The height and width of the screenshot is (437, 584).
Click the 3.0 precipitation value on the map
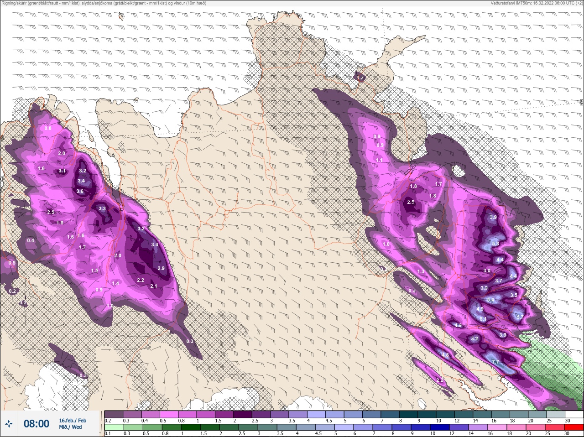point(487,271)
